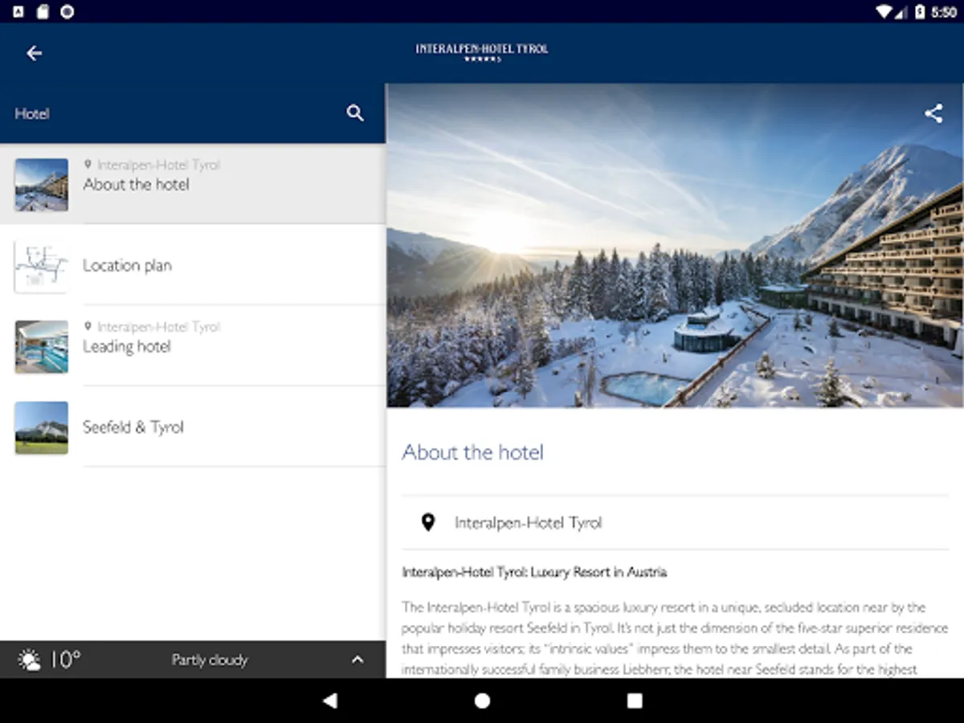Open the About the hotel list item
Image resolution: width=964 pixels, height=723 pixels.
click(x=193, y=184)
